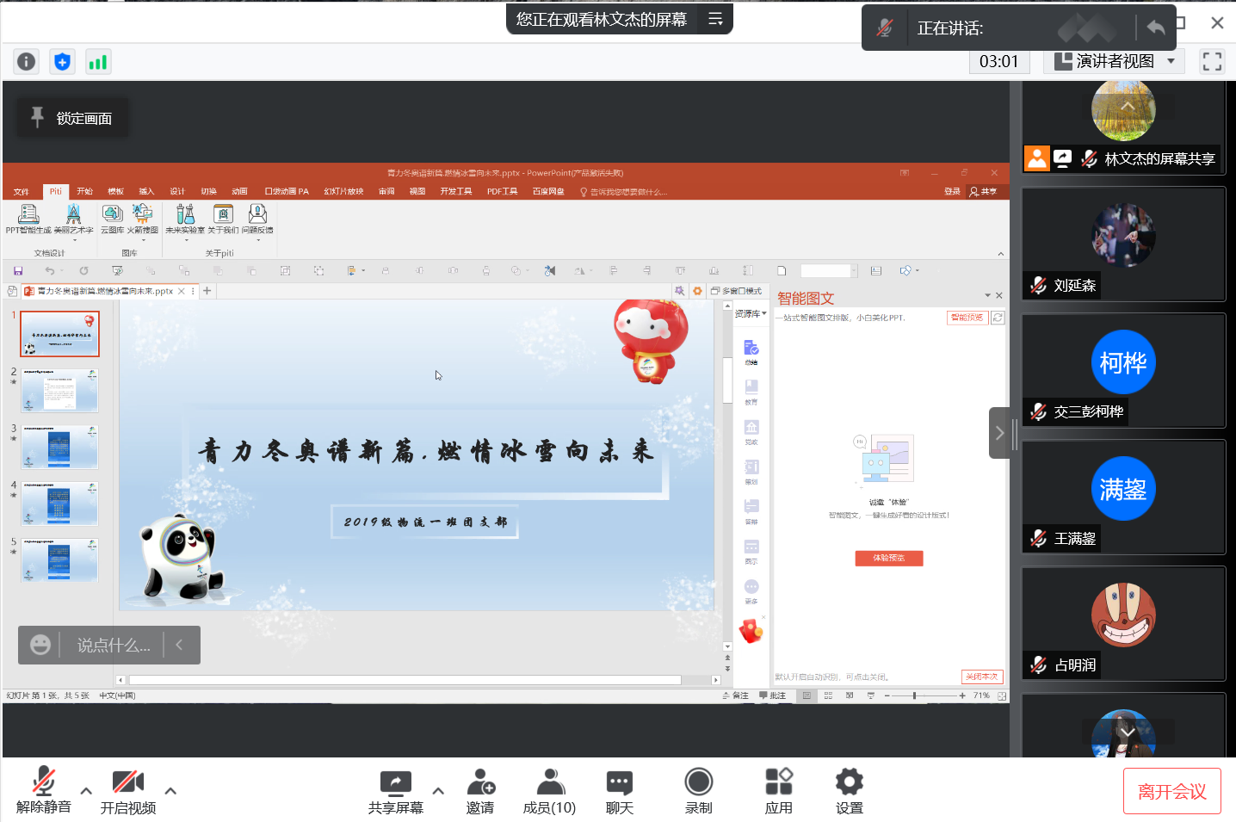The height and width of the screenshot is (822, 1236).
Task: Expand audio options next to mute
Action: click(86, 790)
